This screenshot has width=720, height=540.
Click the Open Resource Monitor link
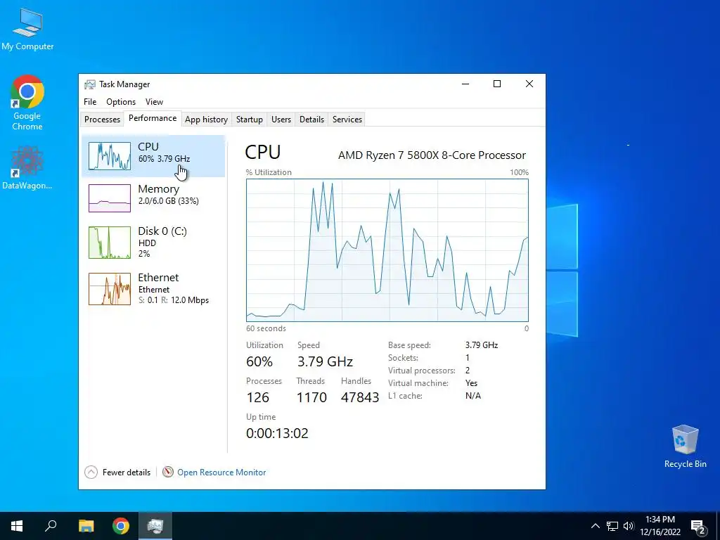click(x=221, y=472)
